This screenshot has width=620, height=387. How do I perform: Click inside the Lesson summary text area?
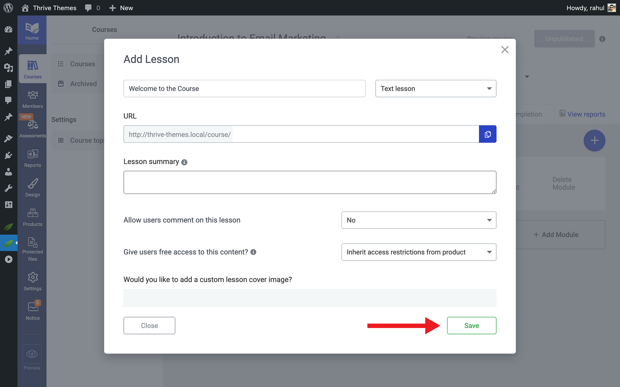[310, 182]
